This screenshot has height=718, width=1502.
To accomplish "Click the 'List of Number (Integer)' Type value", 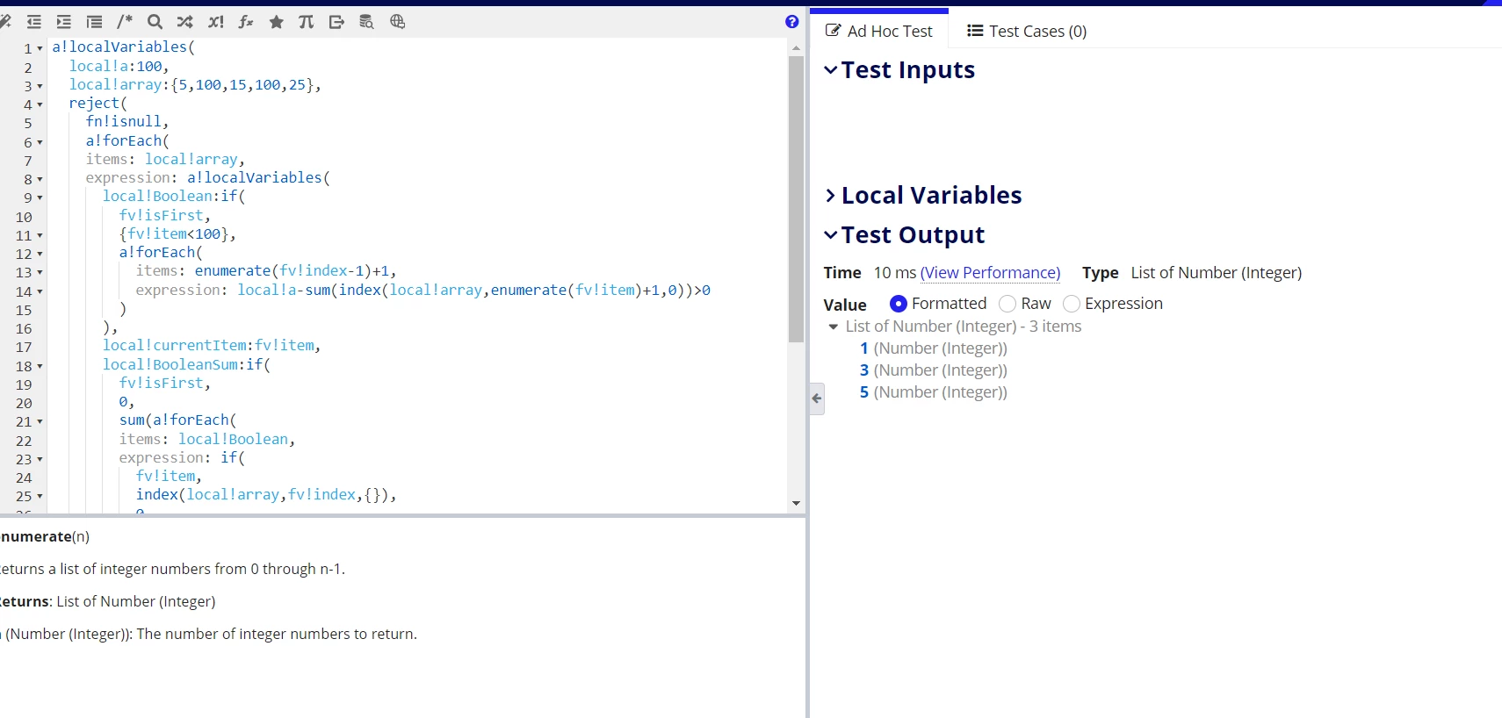I will pos(1217,273).
